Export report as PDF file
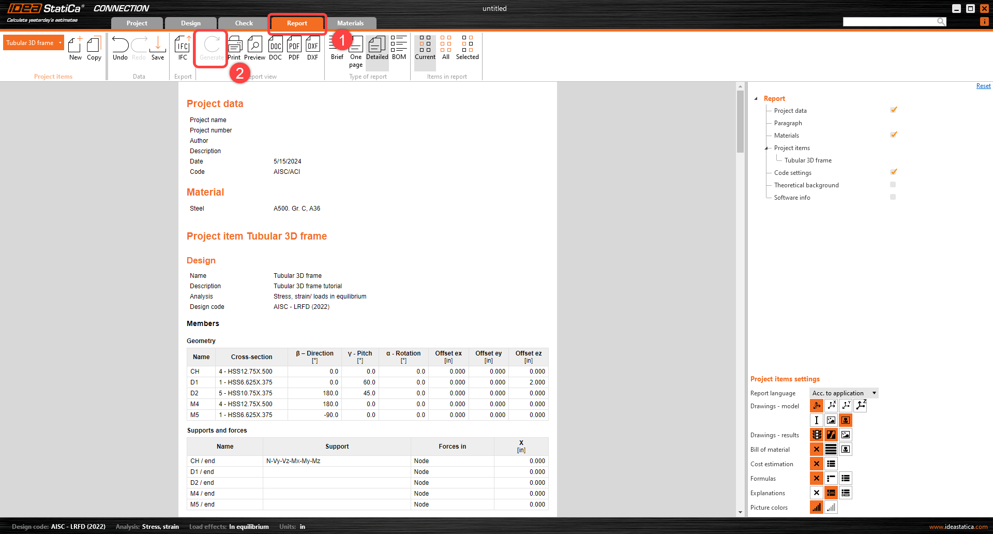 coord(294,48)
